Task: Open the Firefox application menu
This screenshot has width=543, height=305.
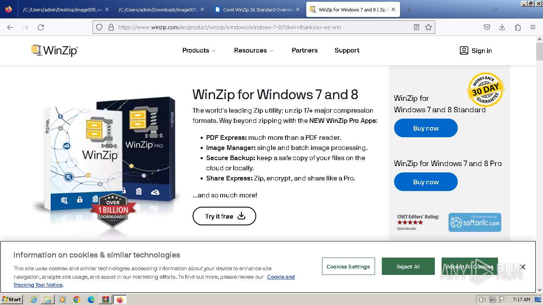Action: pyautogui.click(x=533, y=27)
